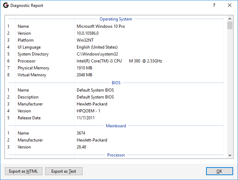Click the app logo in title bar
Image resolution: width=238 pixels, height=180 pixels.
tap(6, 5)
